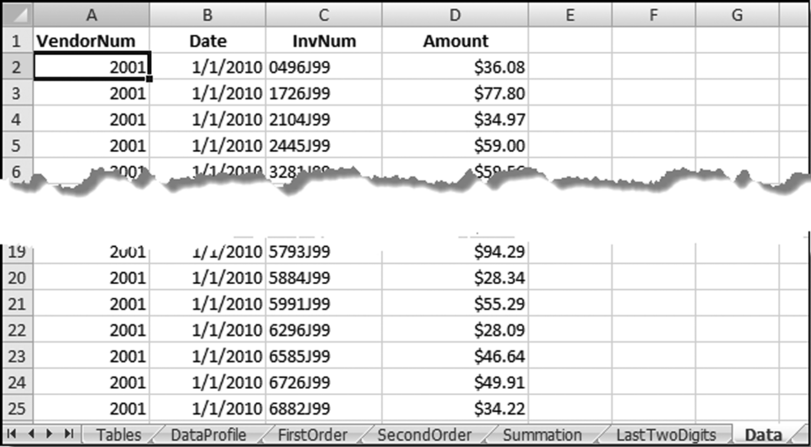Click the $55.29 amount cell
Screen dimensions: 811x447
(455, 304)
